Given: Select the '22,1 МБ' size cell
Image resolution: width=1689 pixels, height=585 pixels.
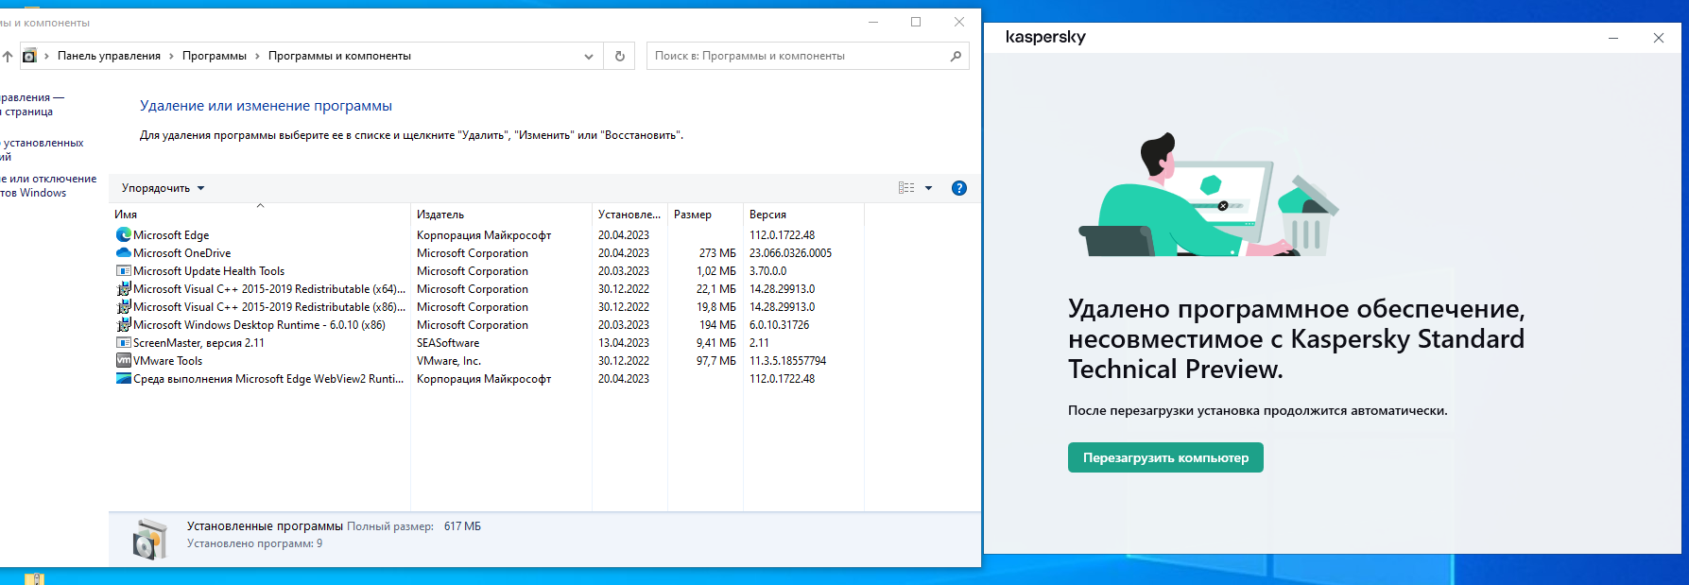Looking at the screenshot, I should [x=716, y=289].
